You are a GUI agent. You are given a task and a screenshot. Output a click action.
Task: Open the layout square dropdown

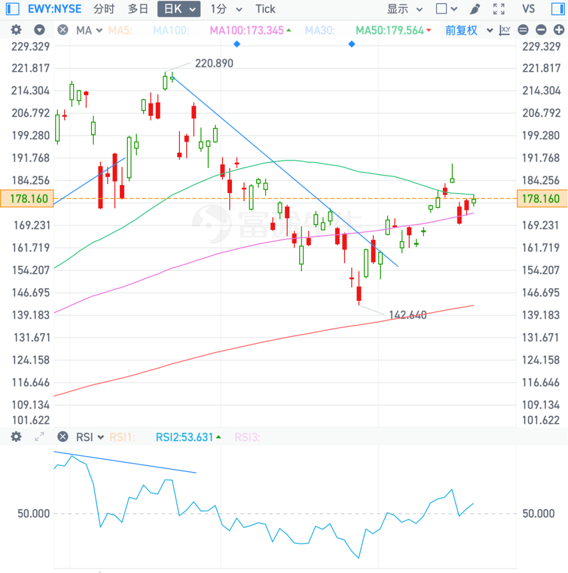(447, 9)
